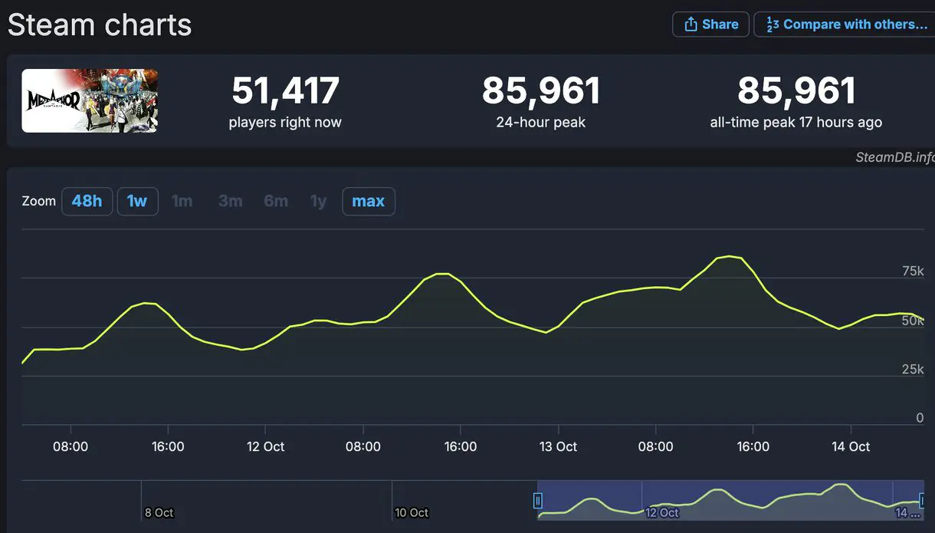This screenshot has width=935, height=533.
Task: Click the "51,417" players right now figure
Action: [285, 91]
